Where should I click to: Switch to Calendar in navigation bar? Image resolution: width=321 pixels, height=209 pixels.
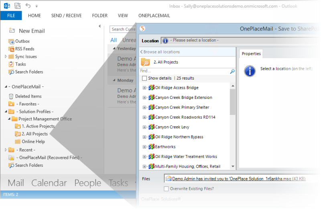pos(49,183)
